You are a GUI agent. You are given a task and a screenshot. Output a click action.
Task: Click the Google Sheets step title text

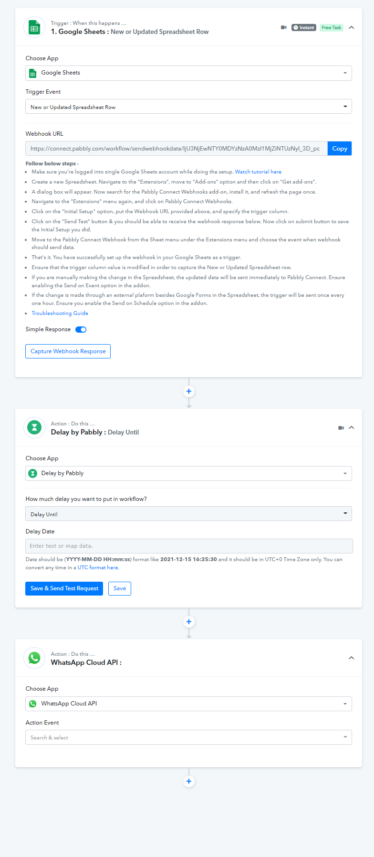(130, 32)
